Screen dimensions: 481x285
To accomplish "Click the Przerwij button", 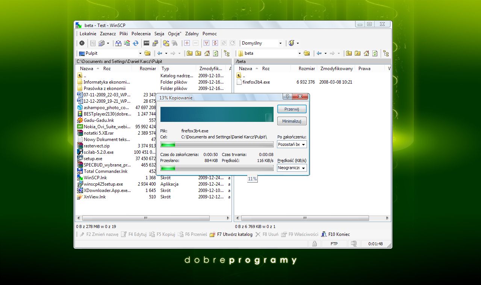I will [292, 109].
